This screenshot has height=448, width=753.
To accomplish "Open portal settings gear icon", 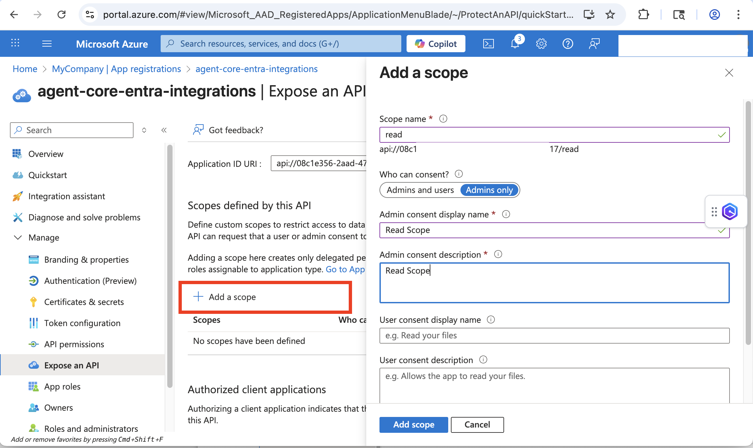I will pos(541,44).
